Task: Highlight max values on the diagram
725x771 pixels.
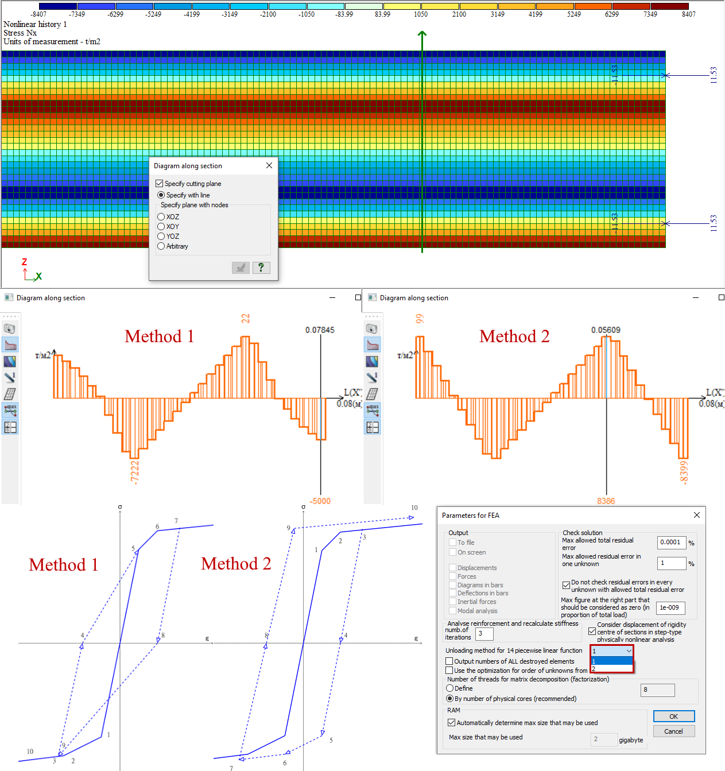Action: [x=10, y=409]
